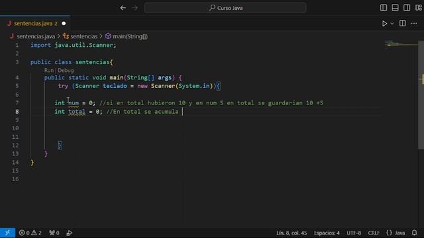
Task: Open the editor More Actions ellipsis
Action: coord(414,24)
